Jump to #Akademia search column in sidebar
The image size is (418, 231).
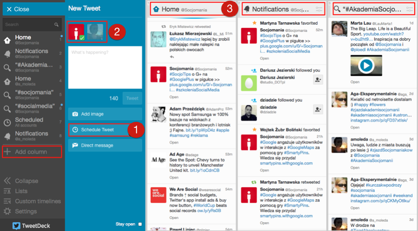(32, 67)
